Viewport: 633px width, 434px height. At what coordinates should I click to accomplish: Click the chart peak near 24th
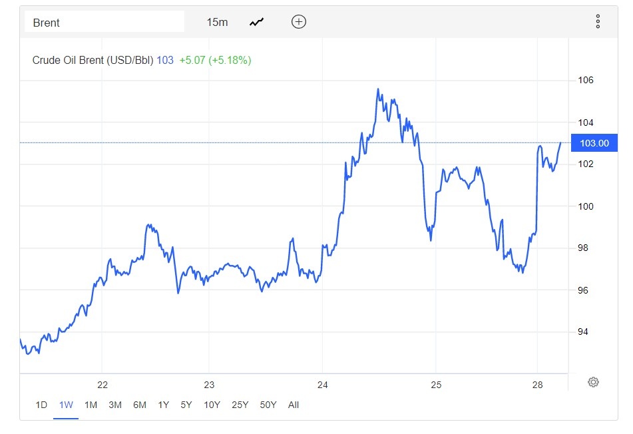click(x=378, y=89)
